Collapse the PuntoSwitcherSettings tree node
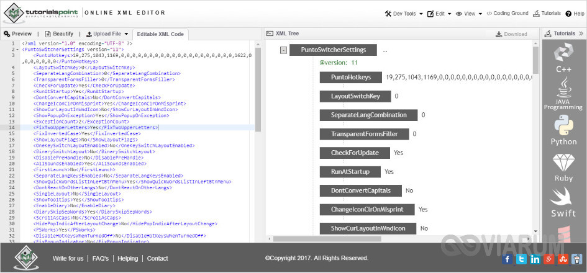 [x=283, y=50]
